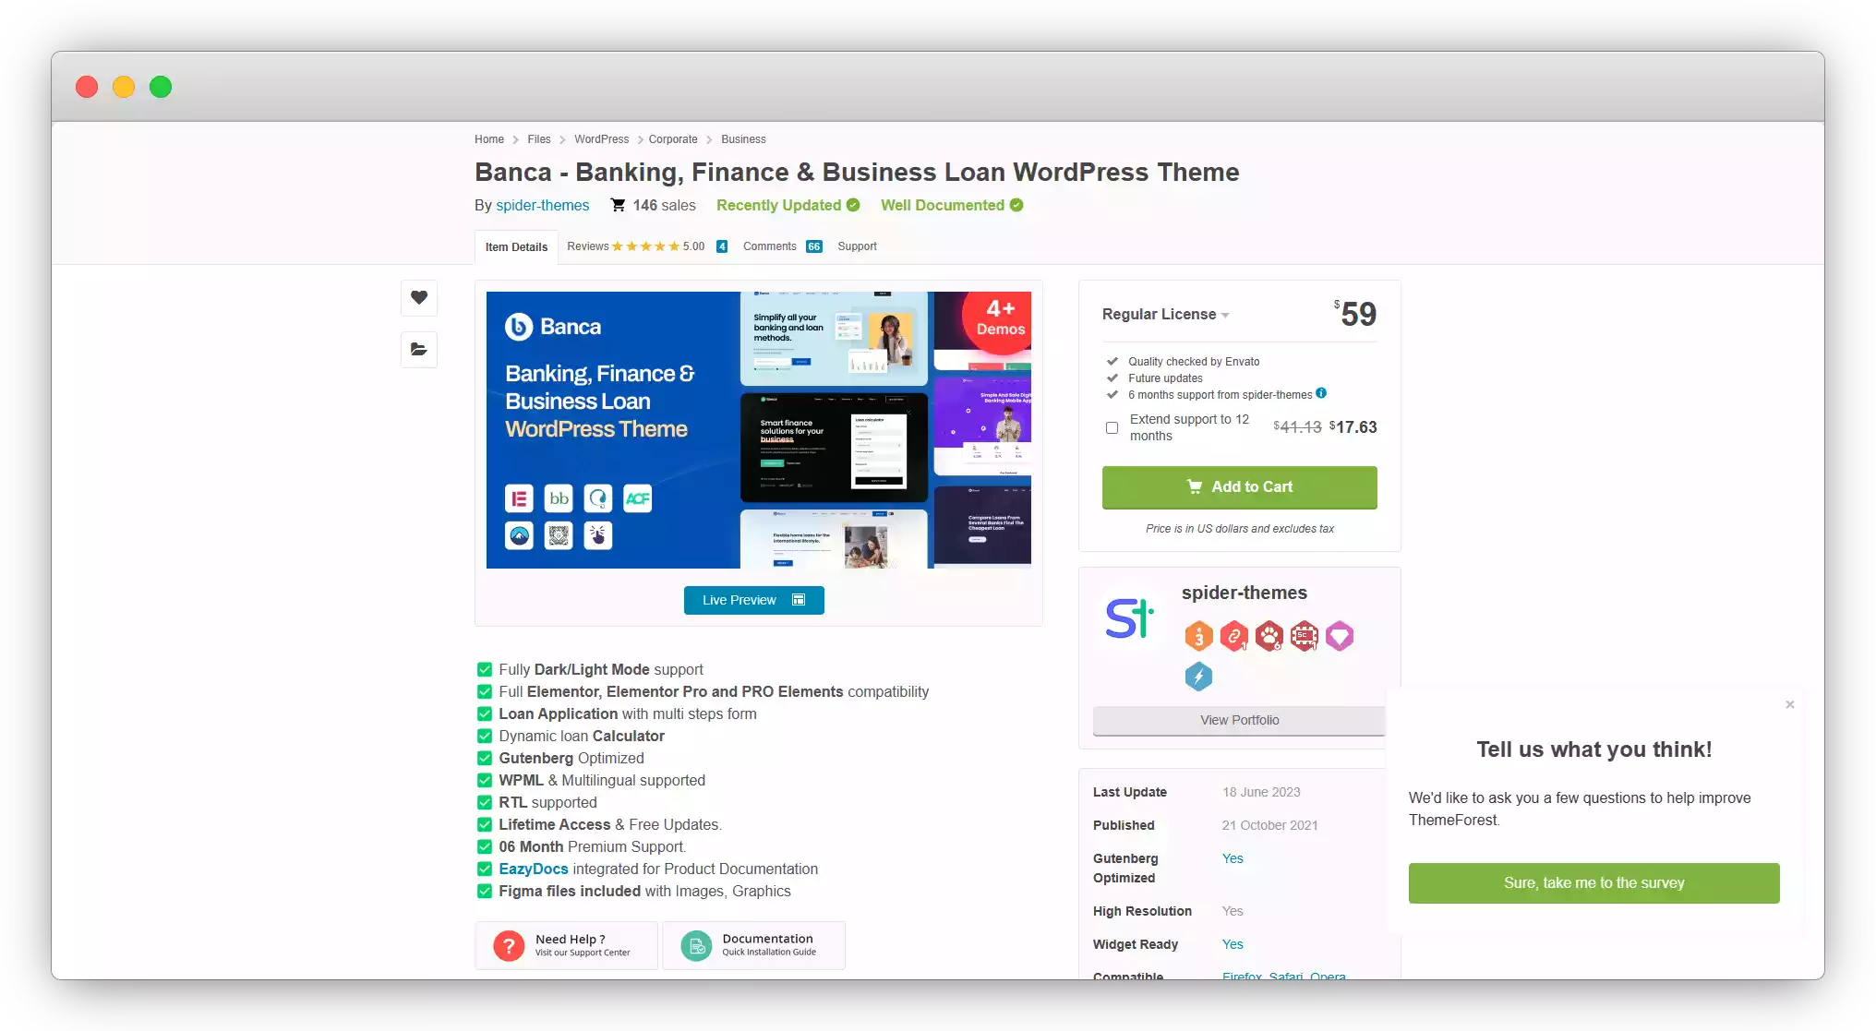Click the spider-themes St logo avatar
The image size is (1876, 1031).
[x=1129, y=619]
